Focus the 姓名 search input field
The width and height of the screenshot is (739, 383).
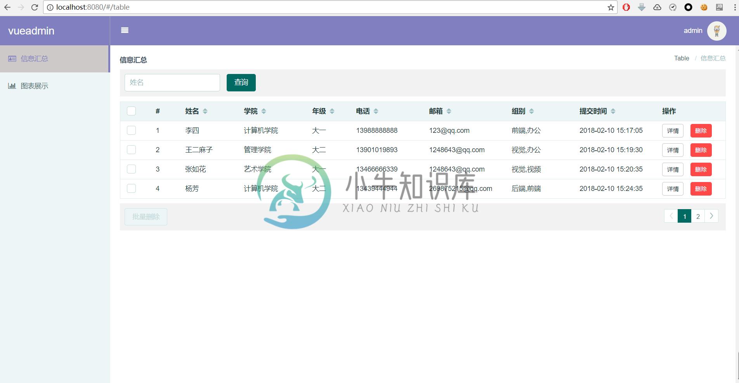point(172,82)
